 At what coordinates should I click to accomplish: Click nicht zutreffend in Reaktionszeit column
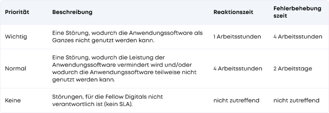236,100
